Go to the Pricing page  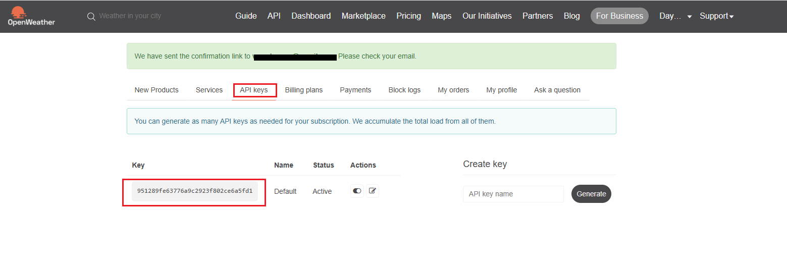(x=408, y=16)
